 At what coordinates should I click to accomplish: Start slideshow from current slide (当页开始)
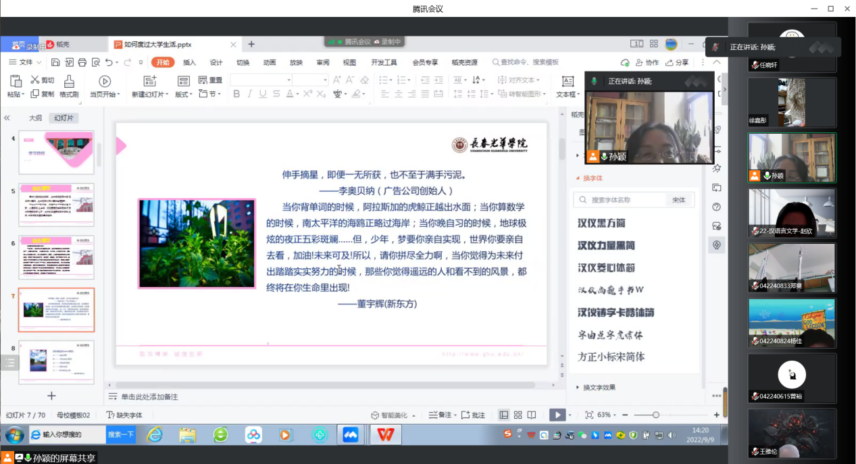click(104, 86)
